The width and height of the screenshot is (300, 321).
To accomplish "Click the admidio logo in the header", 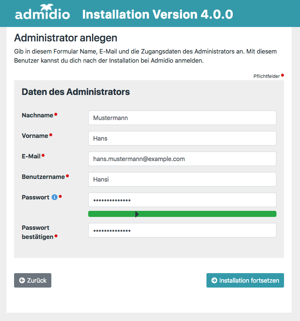I will (x=42, y=14).
